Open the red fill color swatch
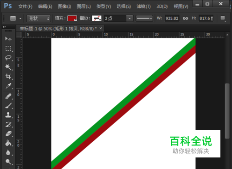Image resolution: width=232 pixels, height=169 pixels. pyautogui.click(x=72, y=18)
